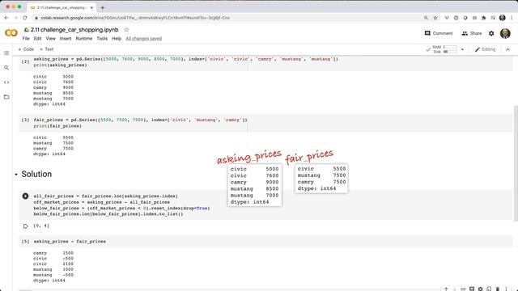
Task: Open the Edit menu
Action: click(38, 39)
